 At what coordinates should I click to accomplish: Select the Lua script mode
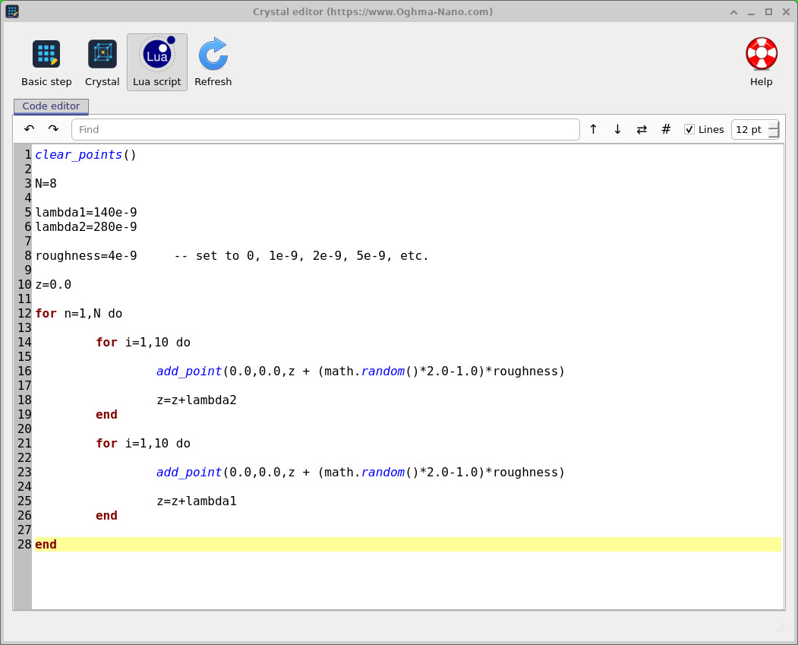point(156,62)
